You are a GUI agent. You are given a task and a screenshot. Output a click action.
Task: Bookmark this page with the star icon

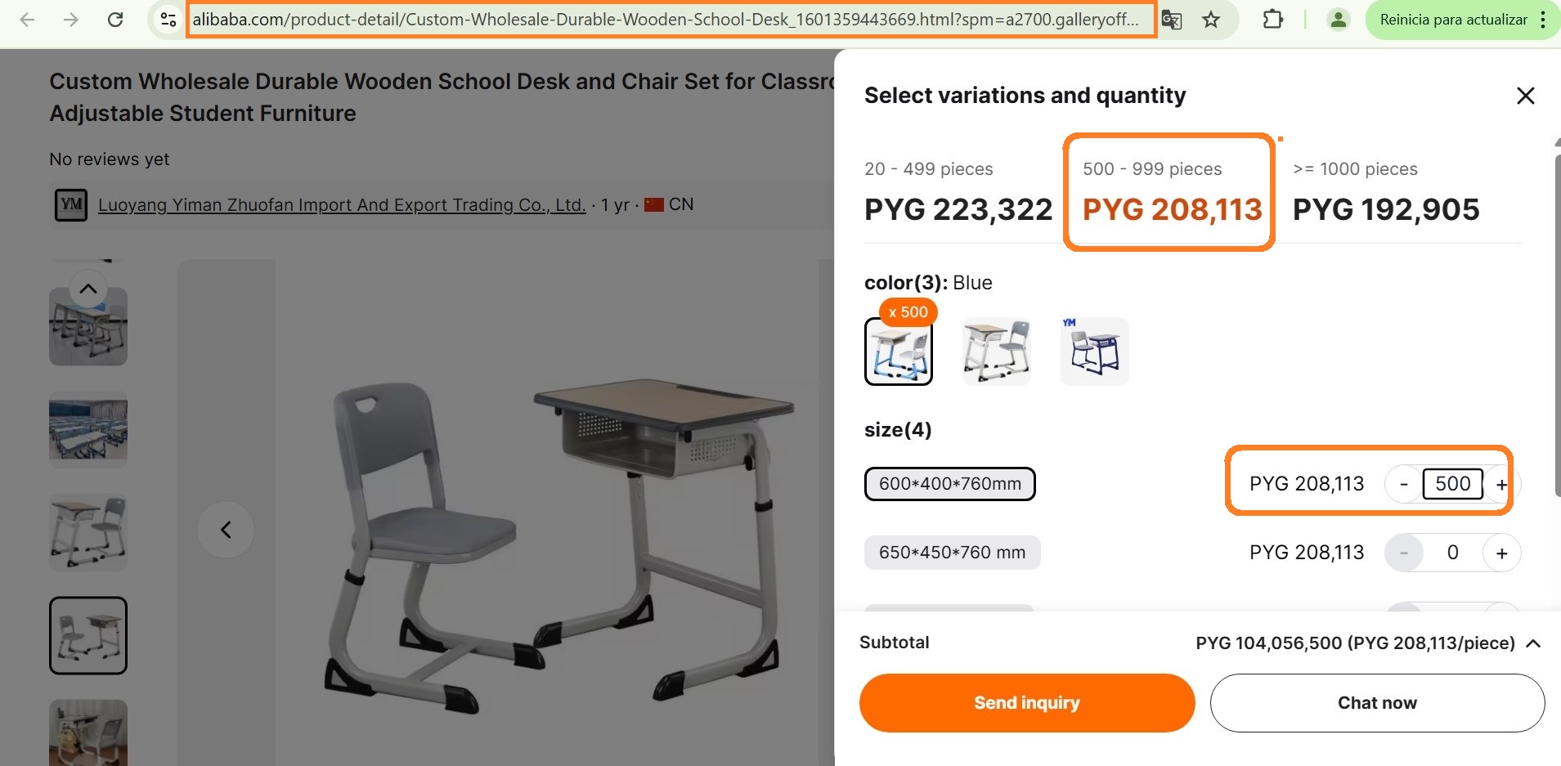coord(1211,20)
